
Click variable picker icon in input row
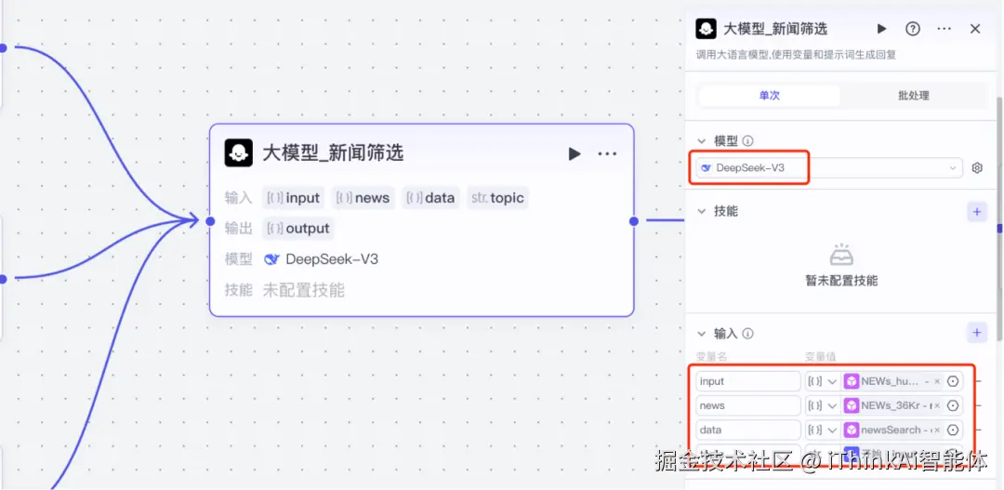coord(953,381)
